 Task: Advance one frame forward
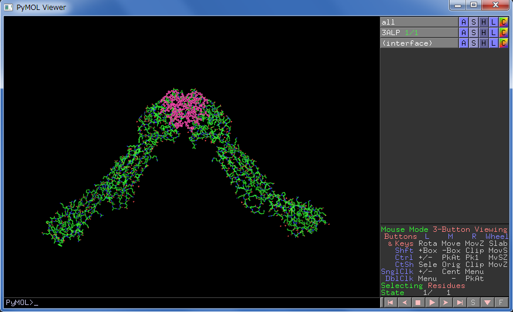[446, 302]
